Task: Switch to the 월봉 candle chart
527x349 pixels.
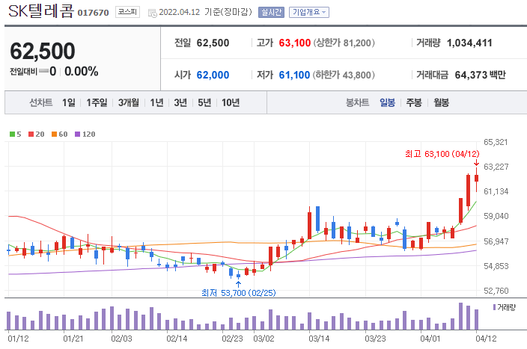Action: 441,102
